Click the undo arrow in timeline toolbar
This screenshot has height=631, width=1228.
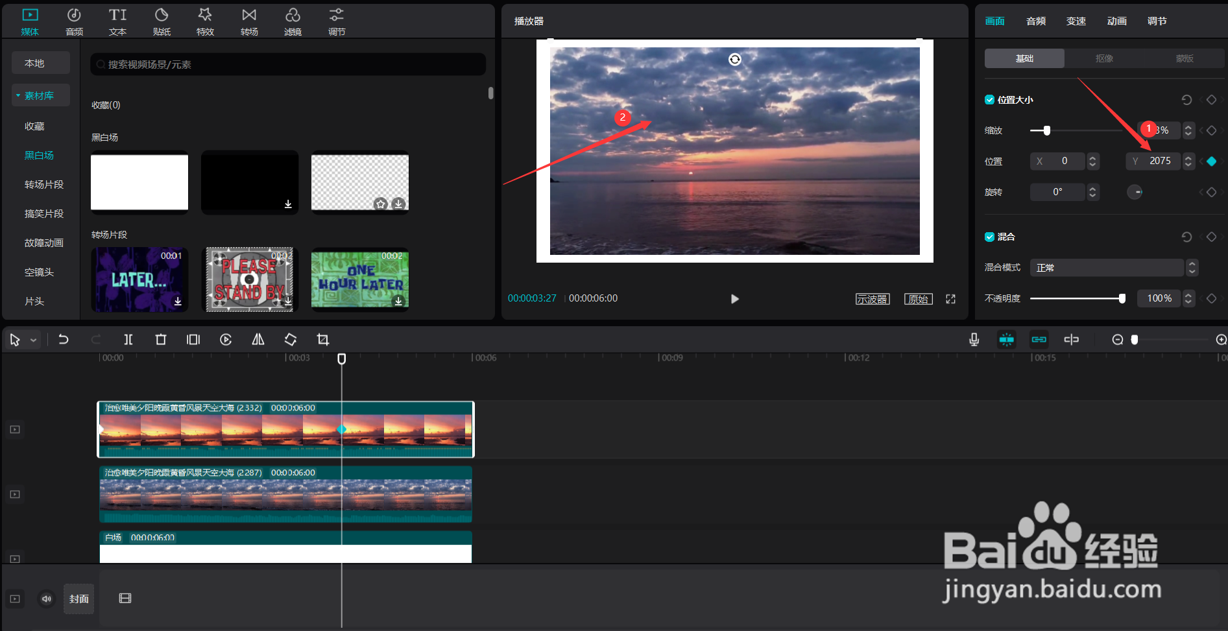coord(64,339)
